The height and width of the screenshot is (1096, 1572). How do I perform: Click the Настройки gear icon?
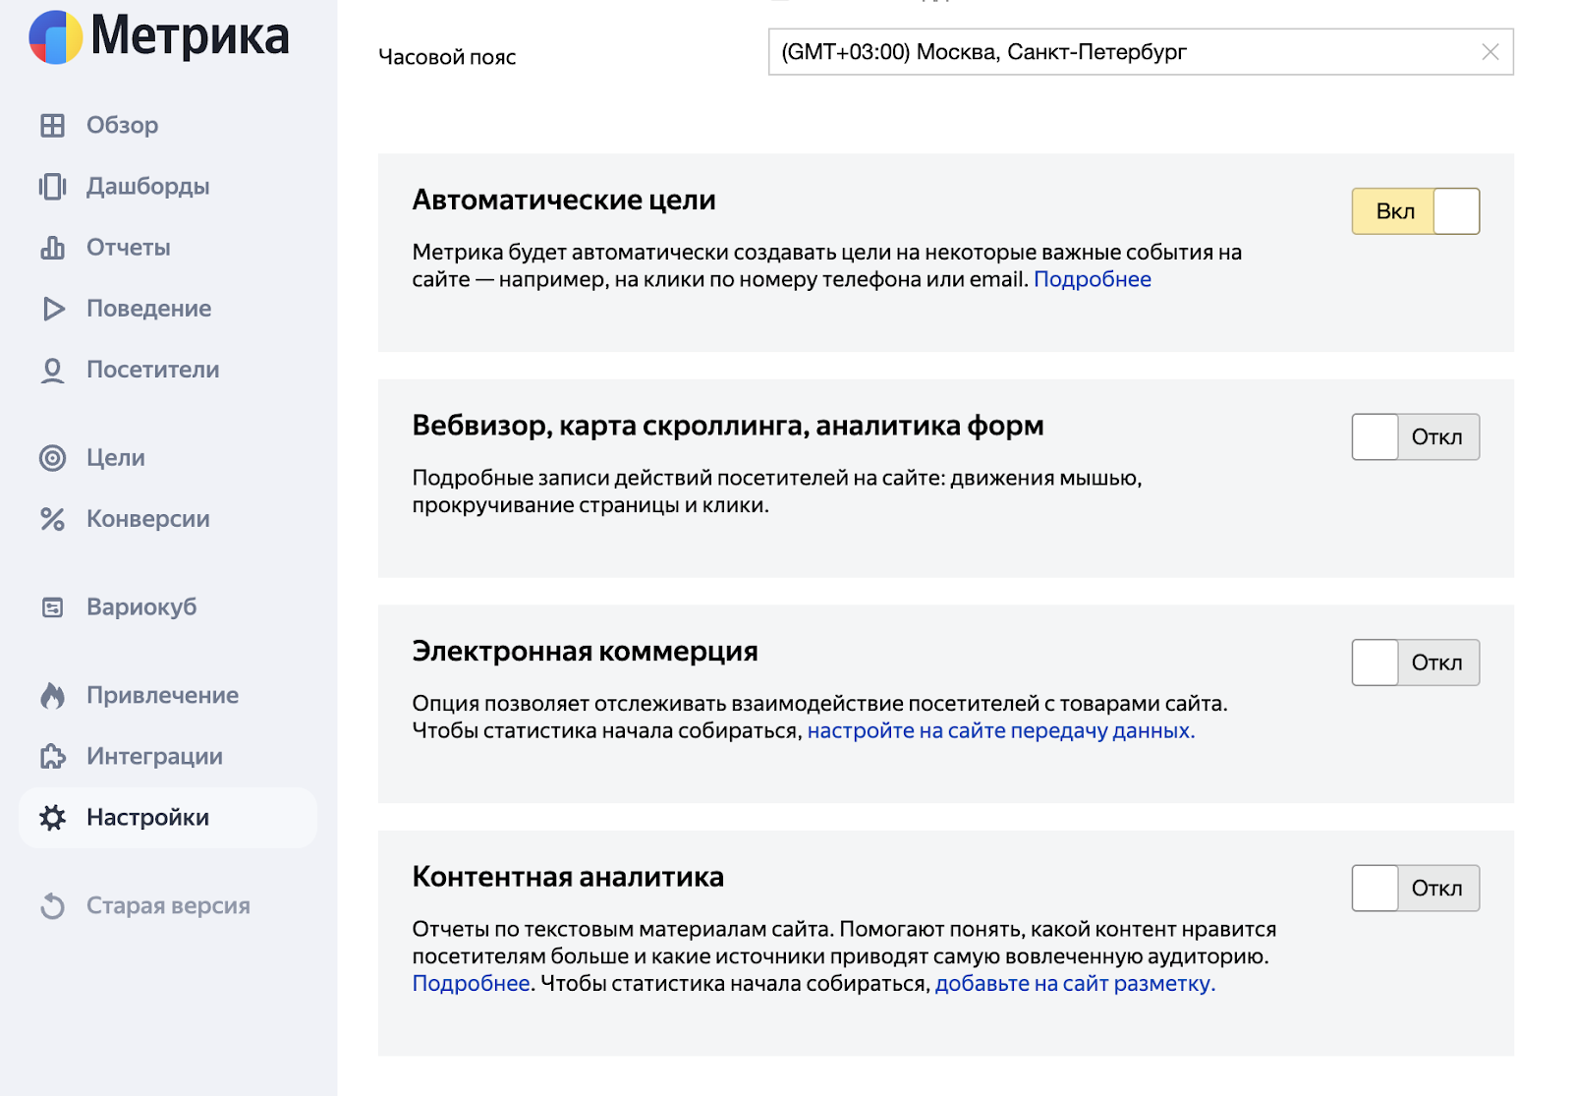coord(52,818)
